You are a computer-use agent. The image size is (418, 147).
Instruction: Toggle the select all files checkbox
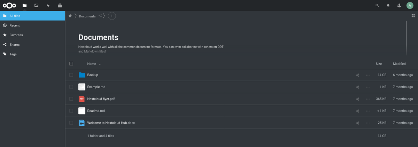(x=71, y=64)
